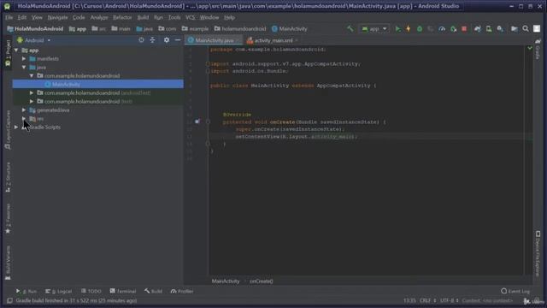Screen dimensions: 547x308
Task: Collapse the app module tree node
Action: (16, 50)
